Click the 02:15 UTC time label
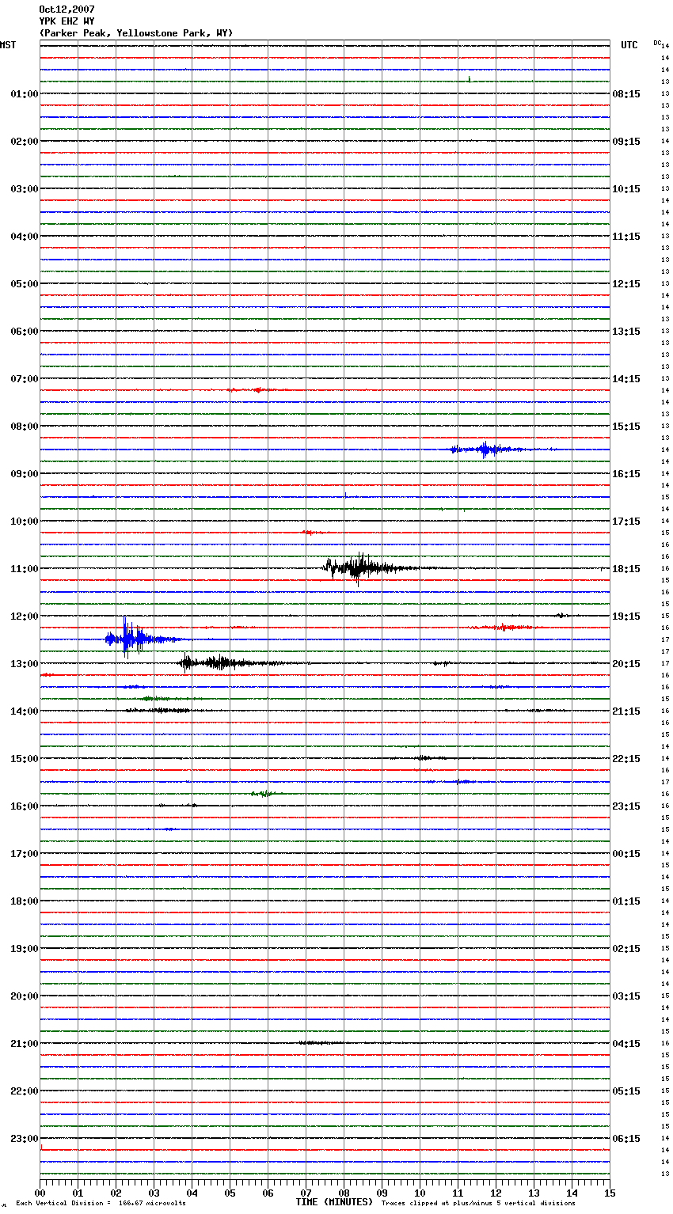 [626, 949]
